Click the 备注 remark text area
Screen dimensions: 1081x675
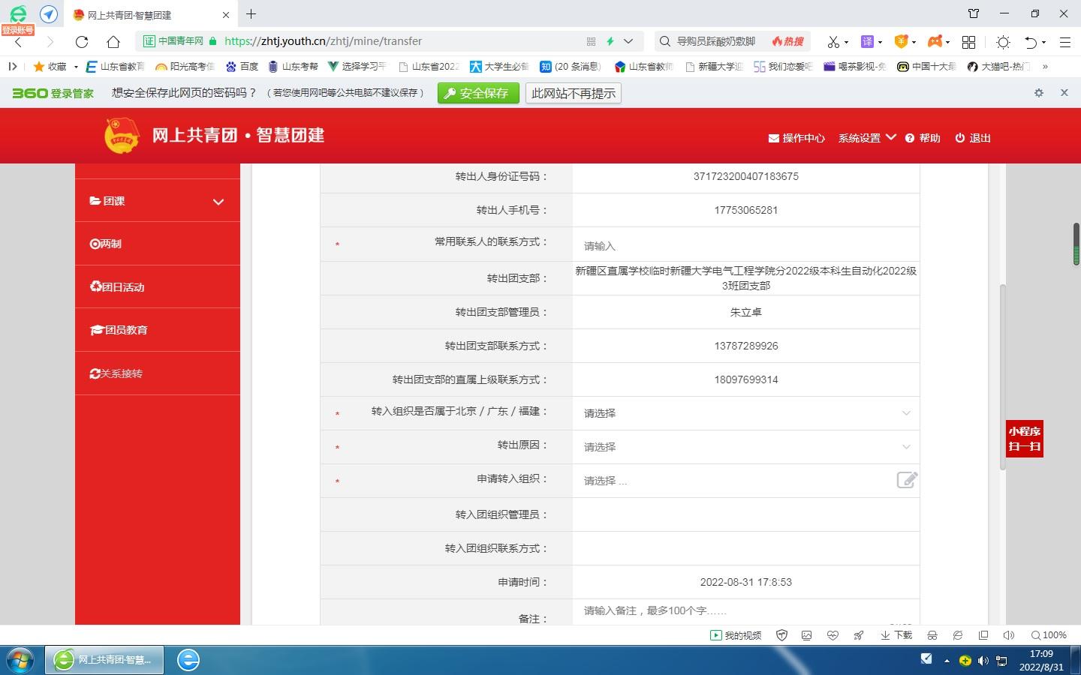(x=745, y=613)
